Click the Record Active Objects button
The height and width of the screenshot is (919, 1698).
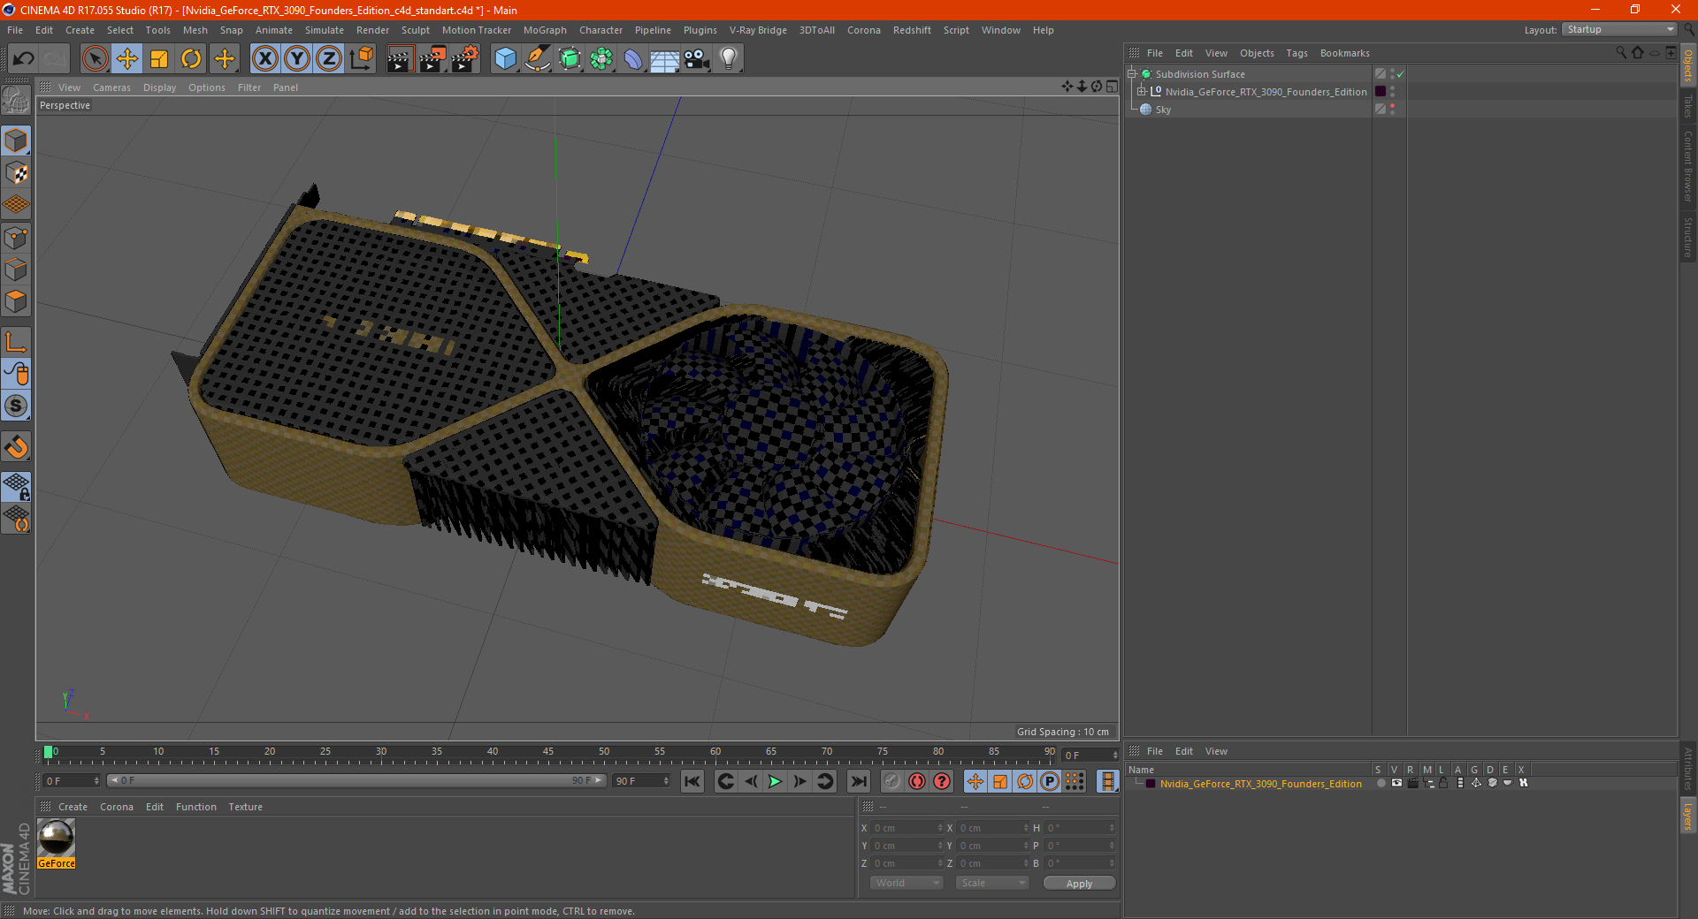[x=892, y=781]
